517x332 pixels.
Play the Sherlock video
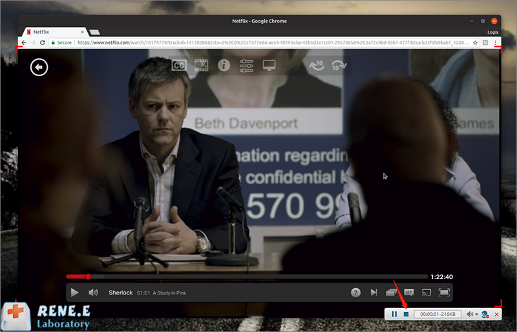pyautogui.click(x=74, y=293)
